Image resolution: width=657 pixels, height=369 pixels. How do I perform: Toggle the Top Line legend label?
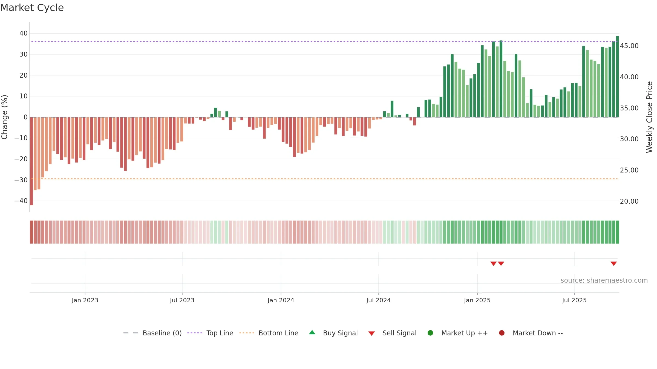click(x=220, y=333)
